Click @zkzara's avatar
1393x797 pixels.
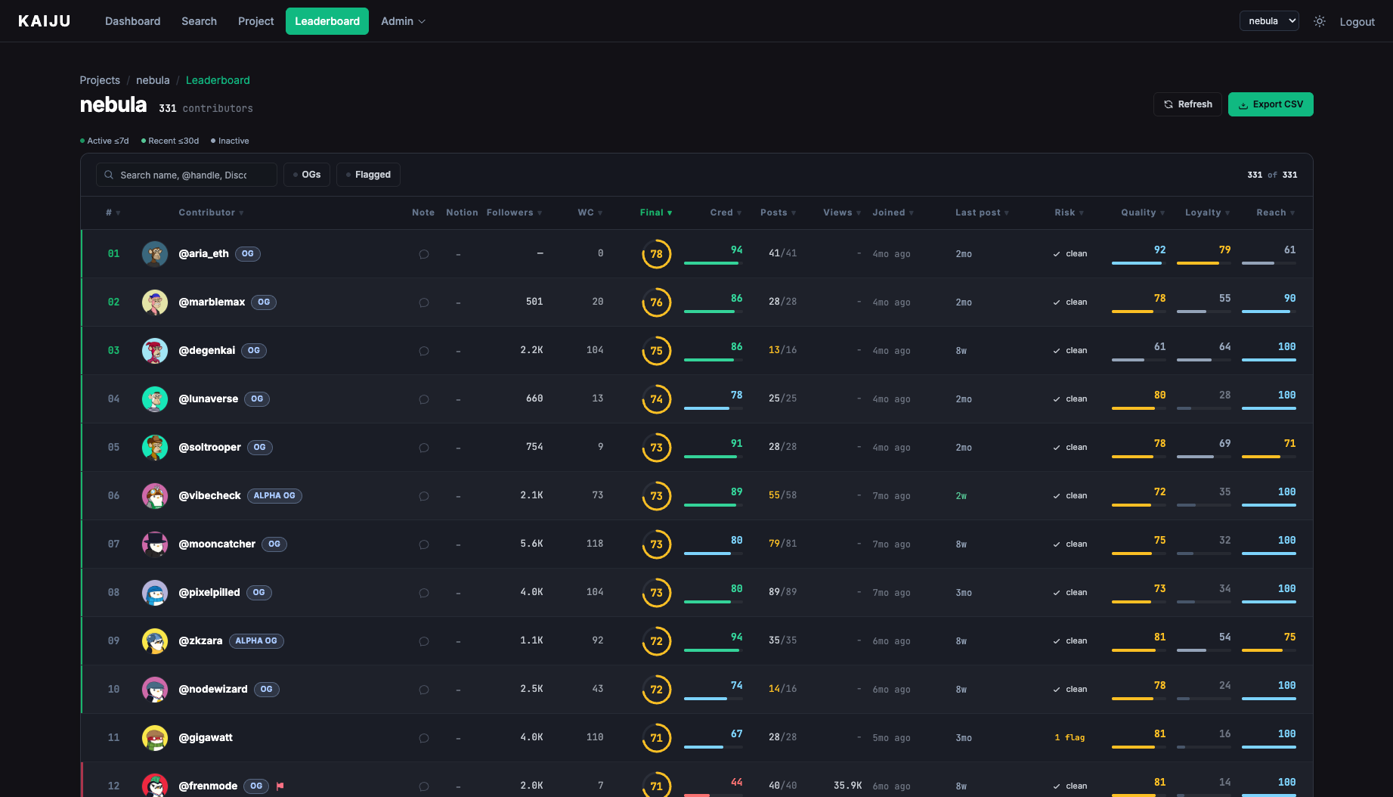point(155,641)
